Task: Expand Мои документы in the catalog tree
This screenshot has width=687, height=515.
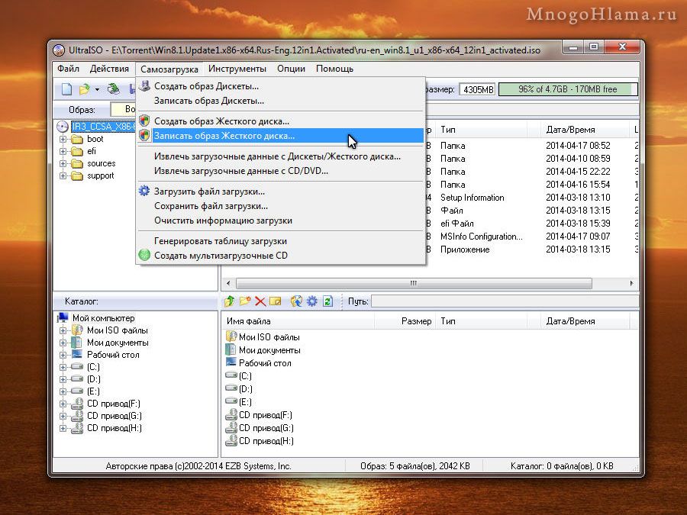Action: pos(63,343)
